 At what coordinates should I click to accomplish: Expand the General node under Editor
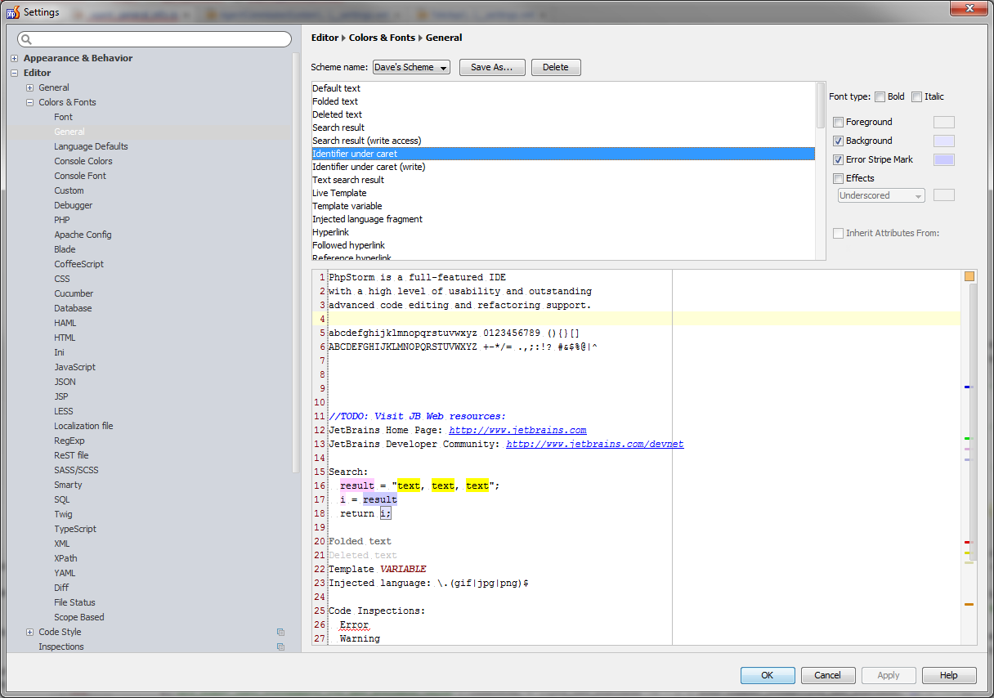coord(30,87)
